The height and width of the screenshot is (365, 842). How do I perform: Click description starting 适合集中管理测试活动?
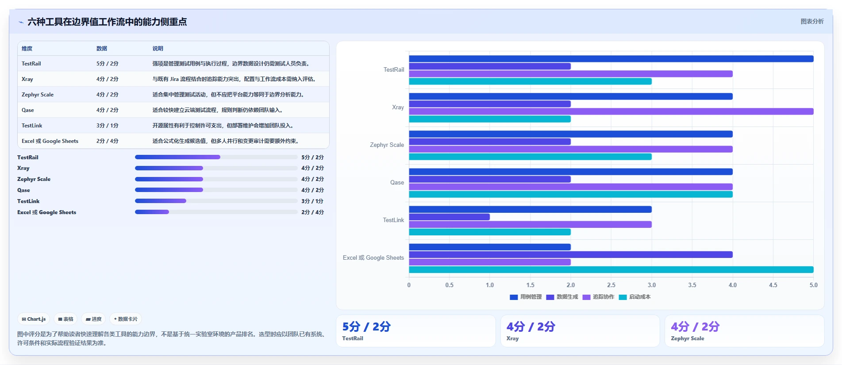point(228,95)
